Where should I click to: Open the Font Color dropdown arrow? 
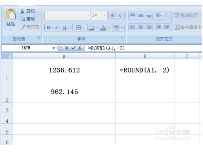click(109, 28)
